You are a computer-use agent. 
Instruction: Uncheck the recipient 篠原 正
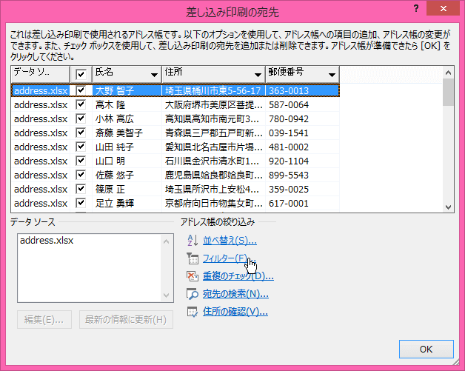[81, 189]
